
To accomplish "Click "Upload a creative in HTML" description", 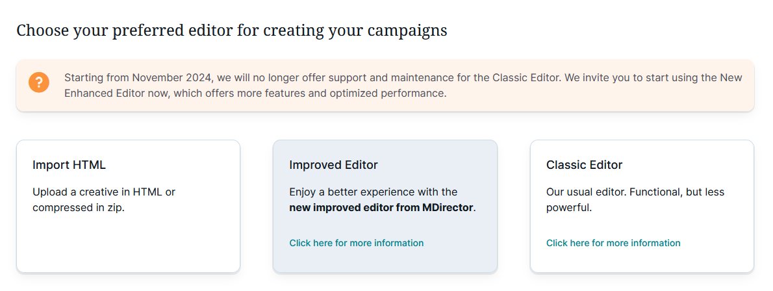I will point(104,192).
